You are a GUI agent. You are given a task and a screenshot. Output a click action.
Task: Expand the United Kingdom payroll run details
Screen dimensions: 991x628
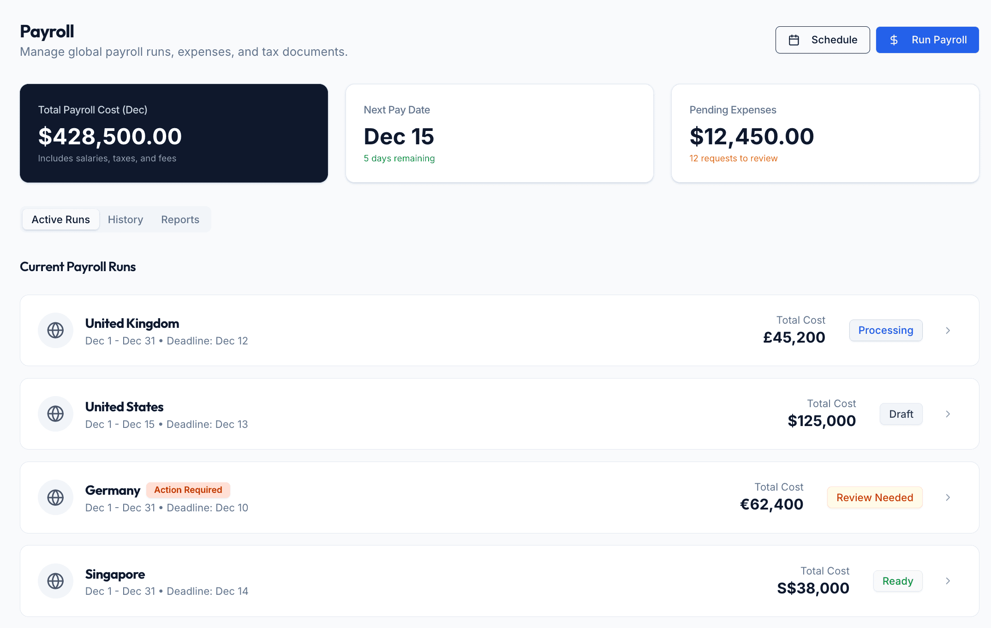point(948,330)
